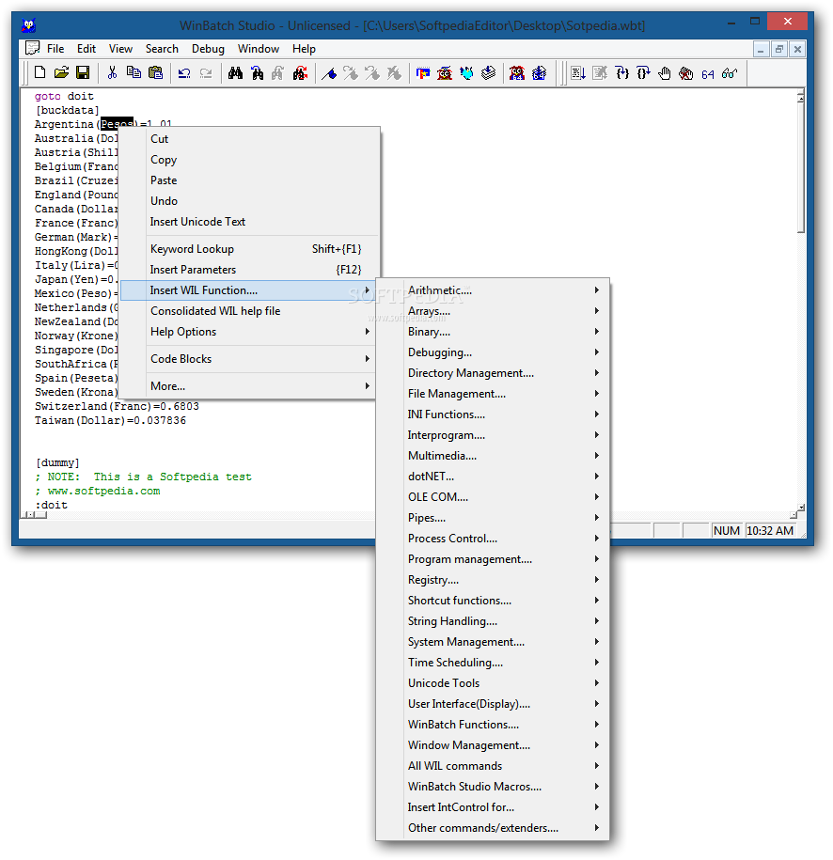The width and height of the screenshot is (833, 860).
Task: Expand Directory Management submenu
Action: (493, 373)
